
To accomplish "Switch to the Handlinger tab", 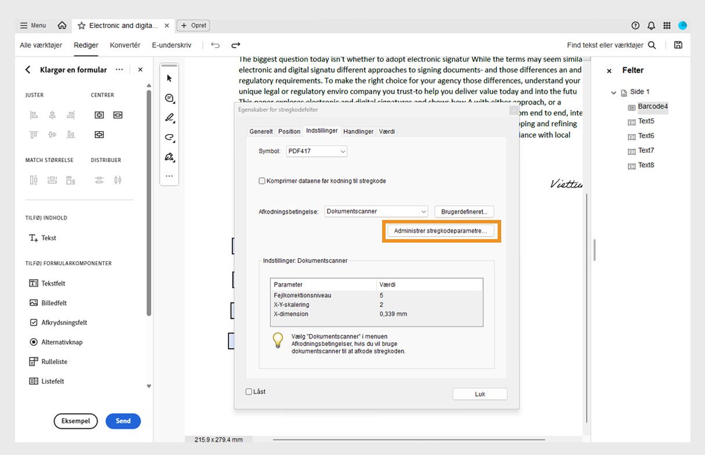I will [358, 131].
